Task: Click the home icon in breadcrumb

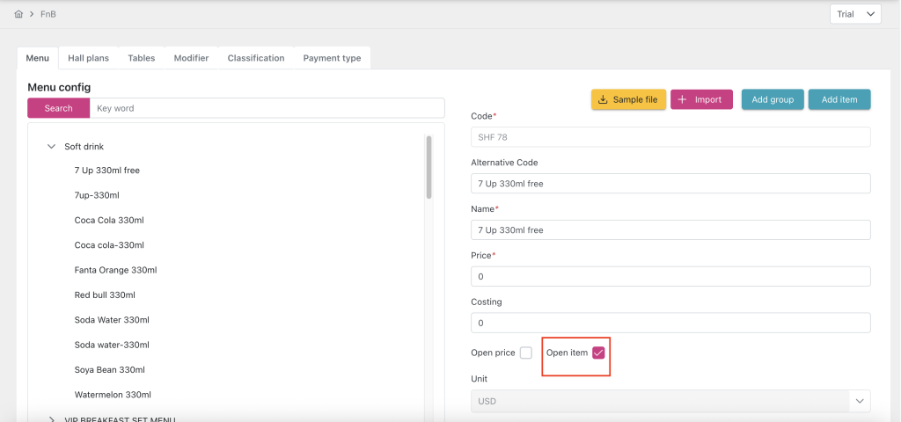Action: 19,15
